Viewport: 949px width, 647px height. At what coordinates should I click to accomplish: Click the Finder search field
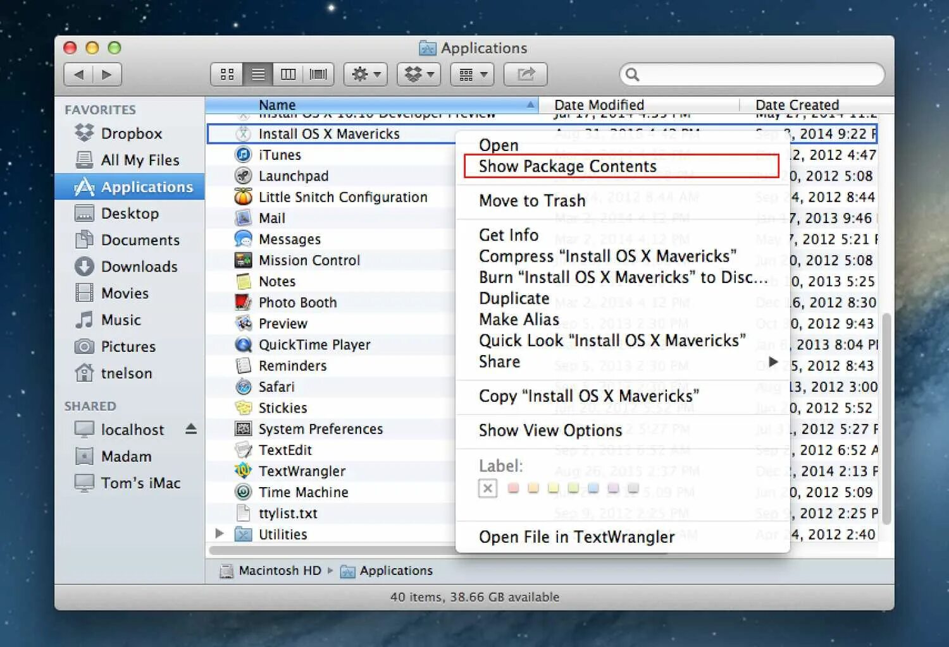pyautogui.click(x=752, y=75)
